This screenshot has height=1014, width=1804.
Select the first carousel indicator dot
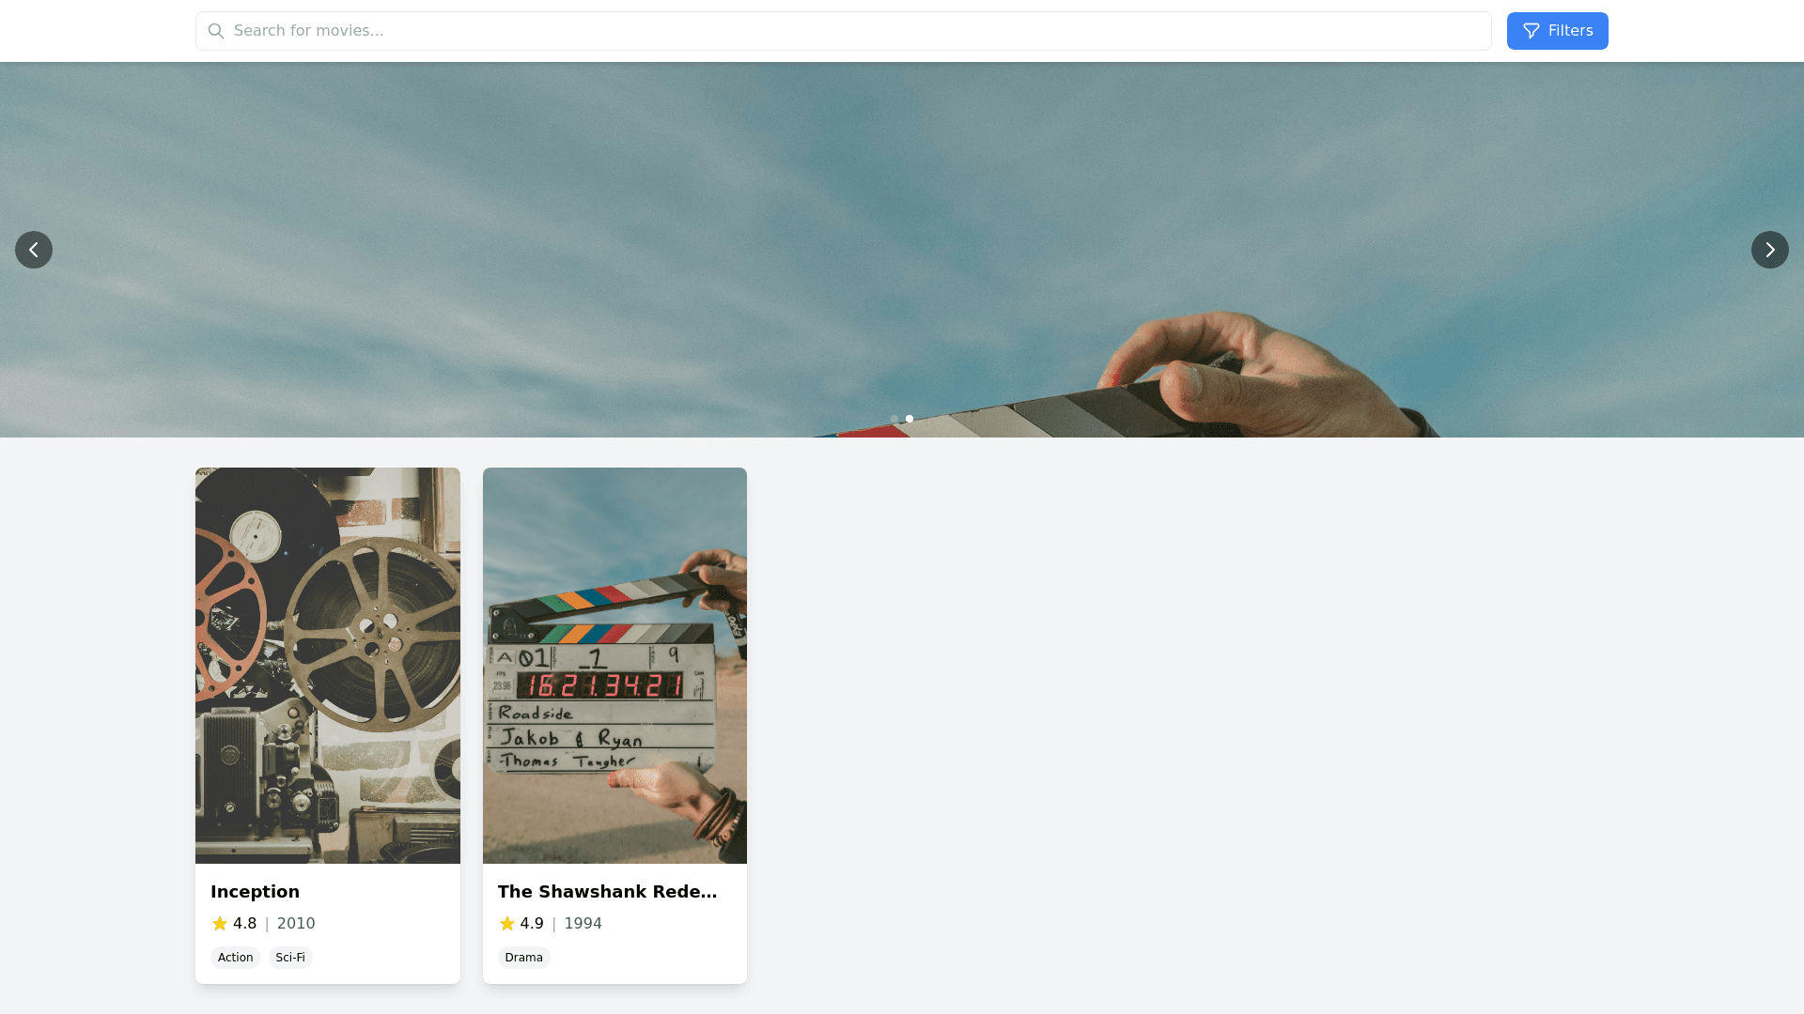click(894, 419)
